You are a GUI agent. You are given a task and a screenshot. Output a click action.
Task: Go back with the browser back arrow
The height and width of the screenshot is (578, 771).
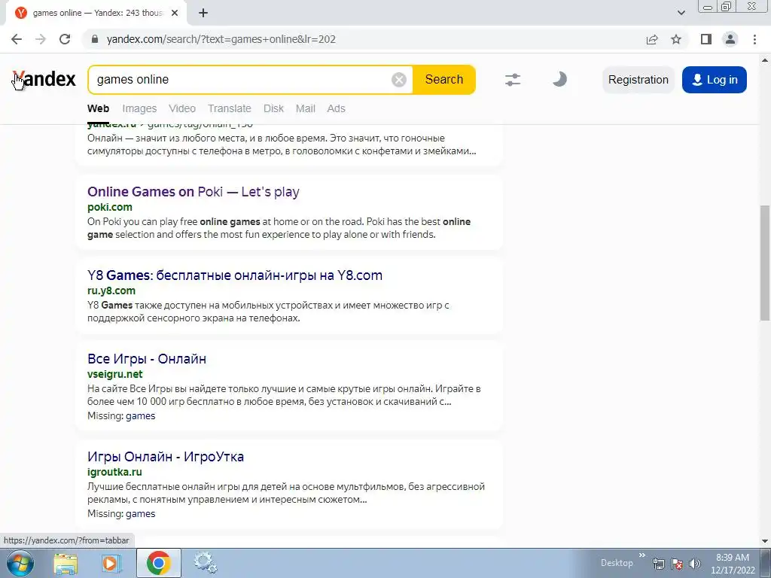17,39
